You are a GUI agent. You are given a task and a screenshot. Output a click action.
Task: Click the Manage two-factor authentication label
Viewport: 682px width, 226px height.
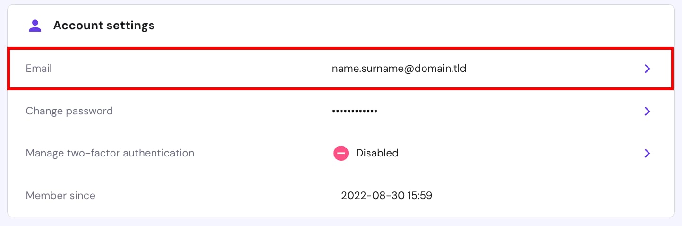(110, 153)
